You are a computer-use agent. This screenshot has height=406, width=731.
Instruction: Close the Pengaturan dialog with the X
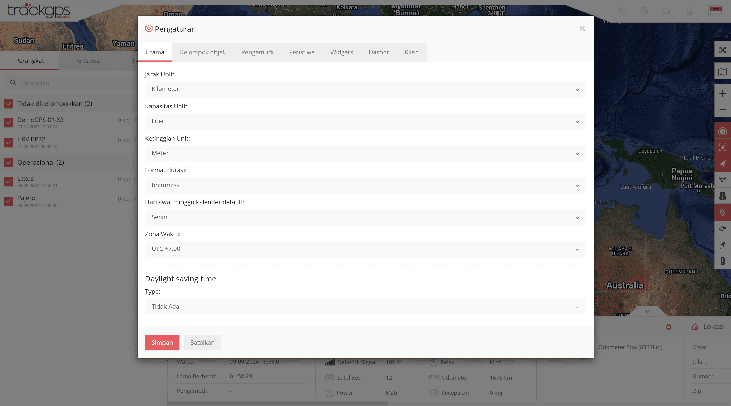coord(582,29)
